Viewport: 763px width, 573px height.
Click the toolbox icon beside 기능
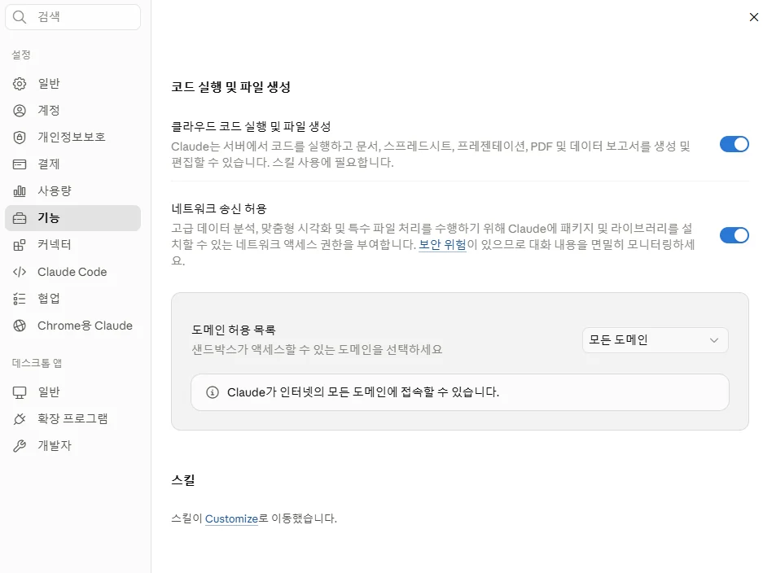click(x=20, y=218)
